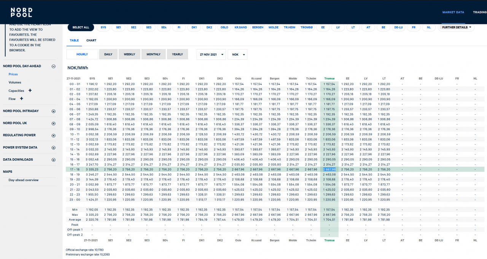Select the Weekly resolution button
487x259 pixels.
[x=129, y=54]
